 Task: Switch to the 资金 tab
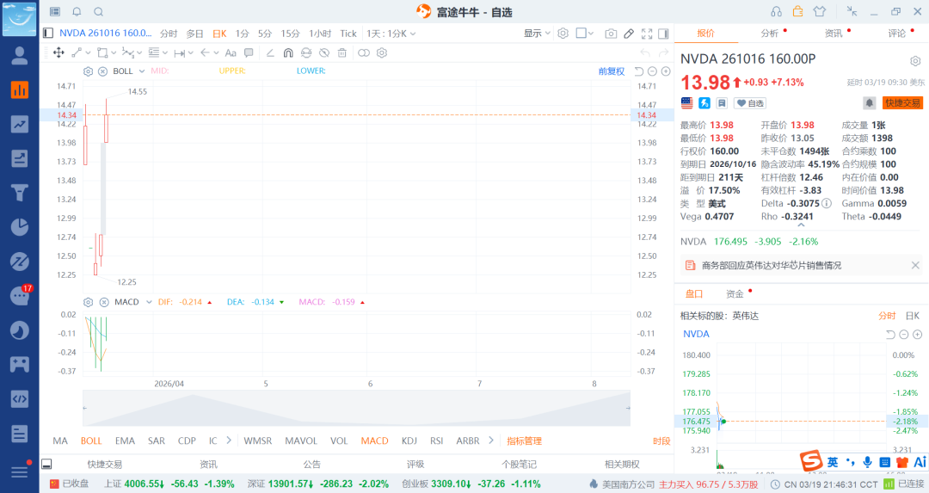point(735,294)
